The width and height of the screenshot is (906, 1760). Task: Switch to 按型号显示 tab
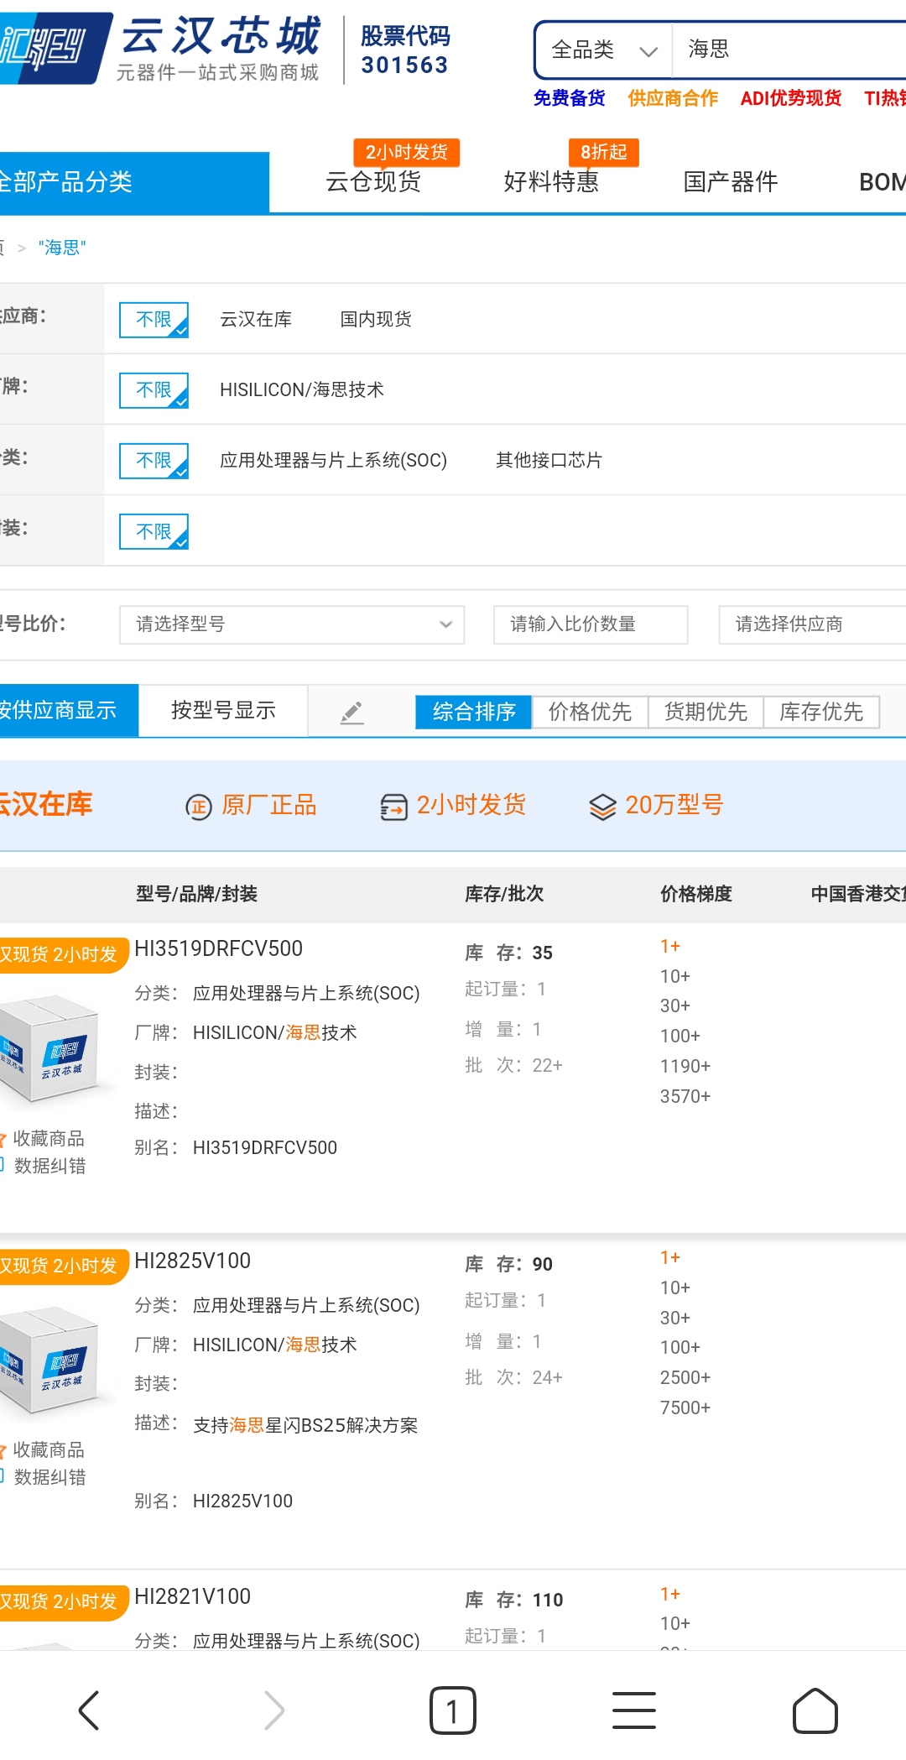[x=223, y=711]
